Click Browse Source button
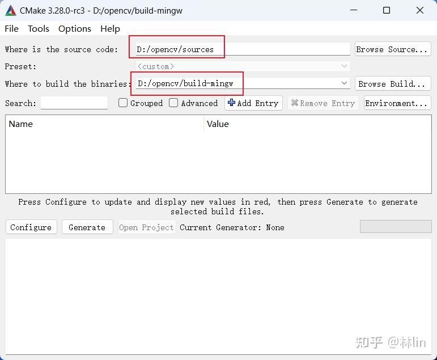 [393, 49]
